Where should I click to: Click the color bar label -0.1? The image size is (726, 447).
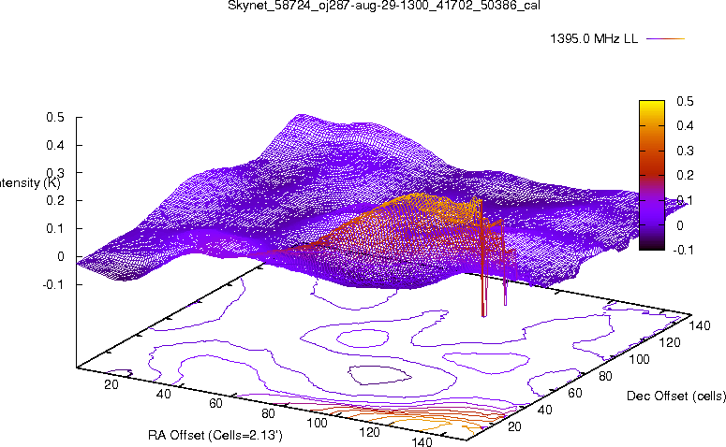683,250
